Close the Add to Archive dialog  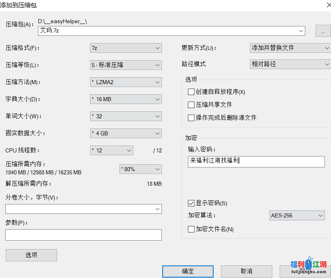(323, 6)
